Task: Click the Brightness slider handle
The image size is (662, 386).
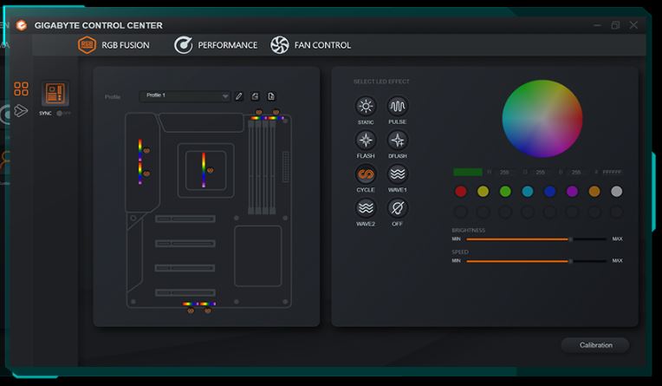Action: pyautogui.click(x=569, y=239)
